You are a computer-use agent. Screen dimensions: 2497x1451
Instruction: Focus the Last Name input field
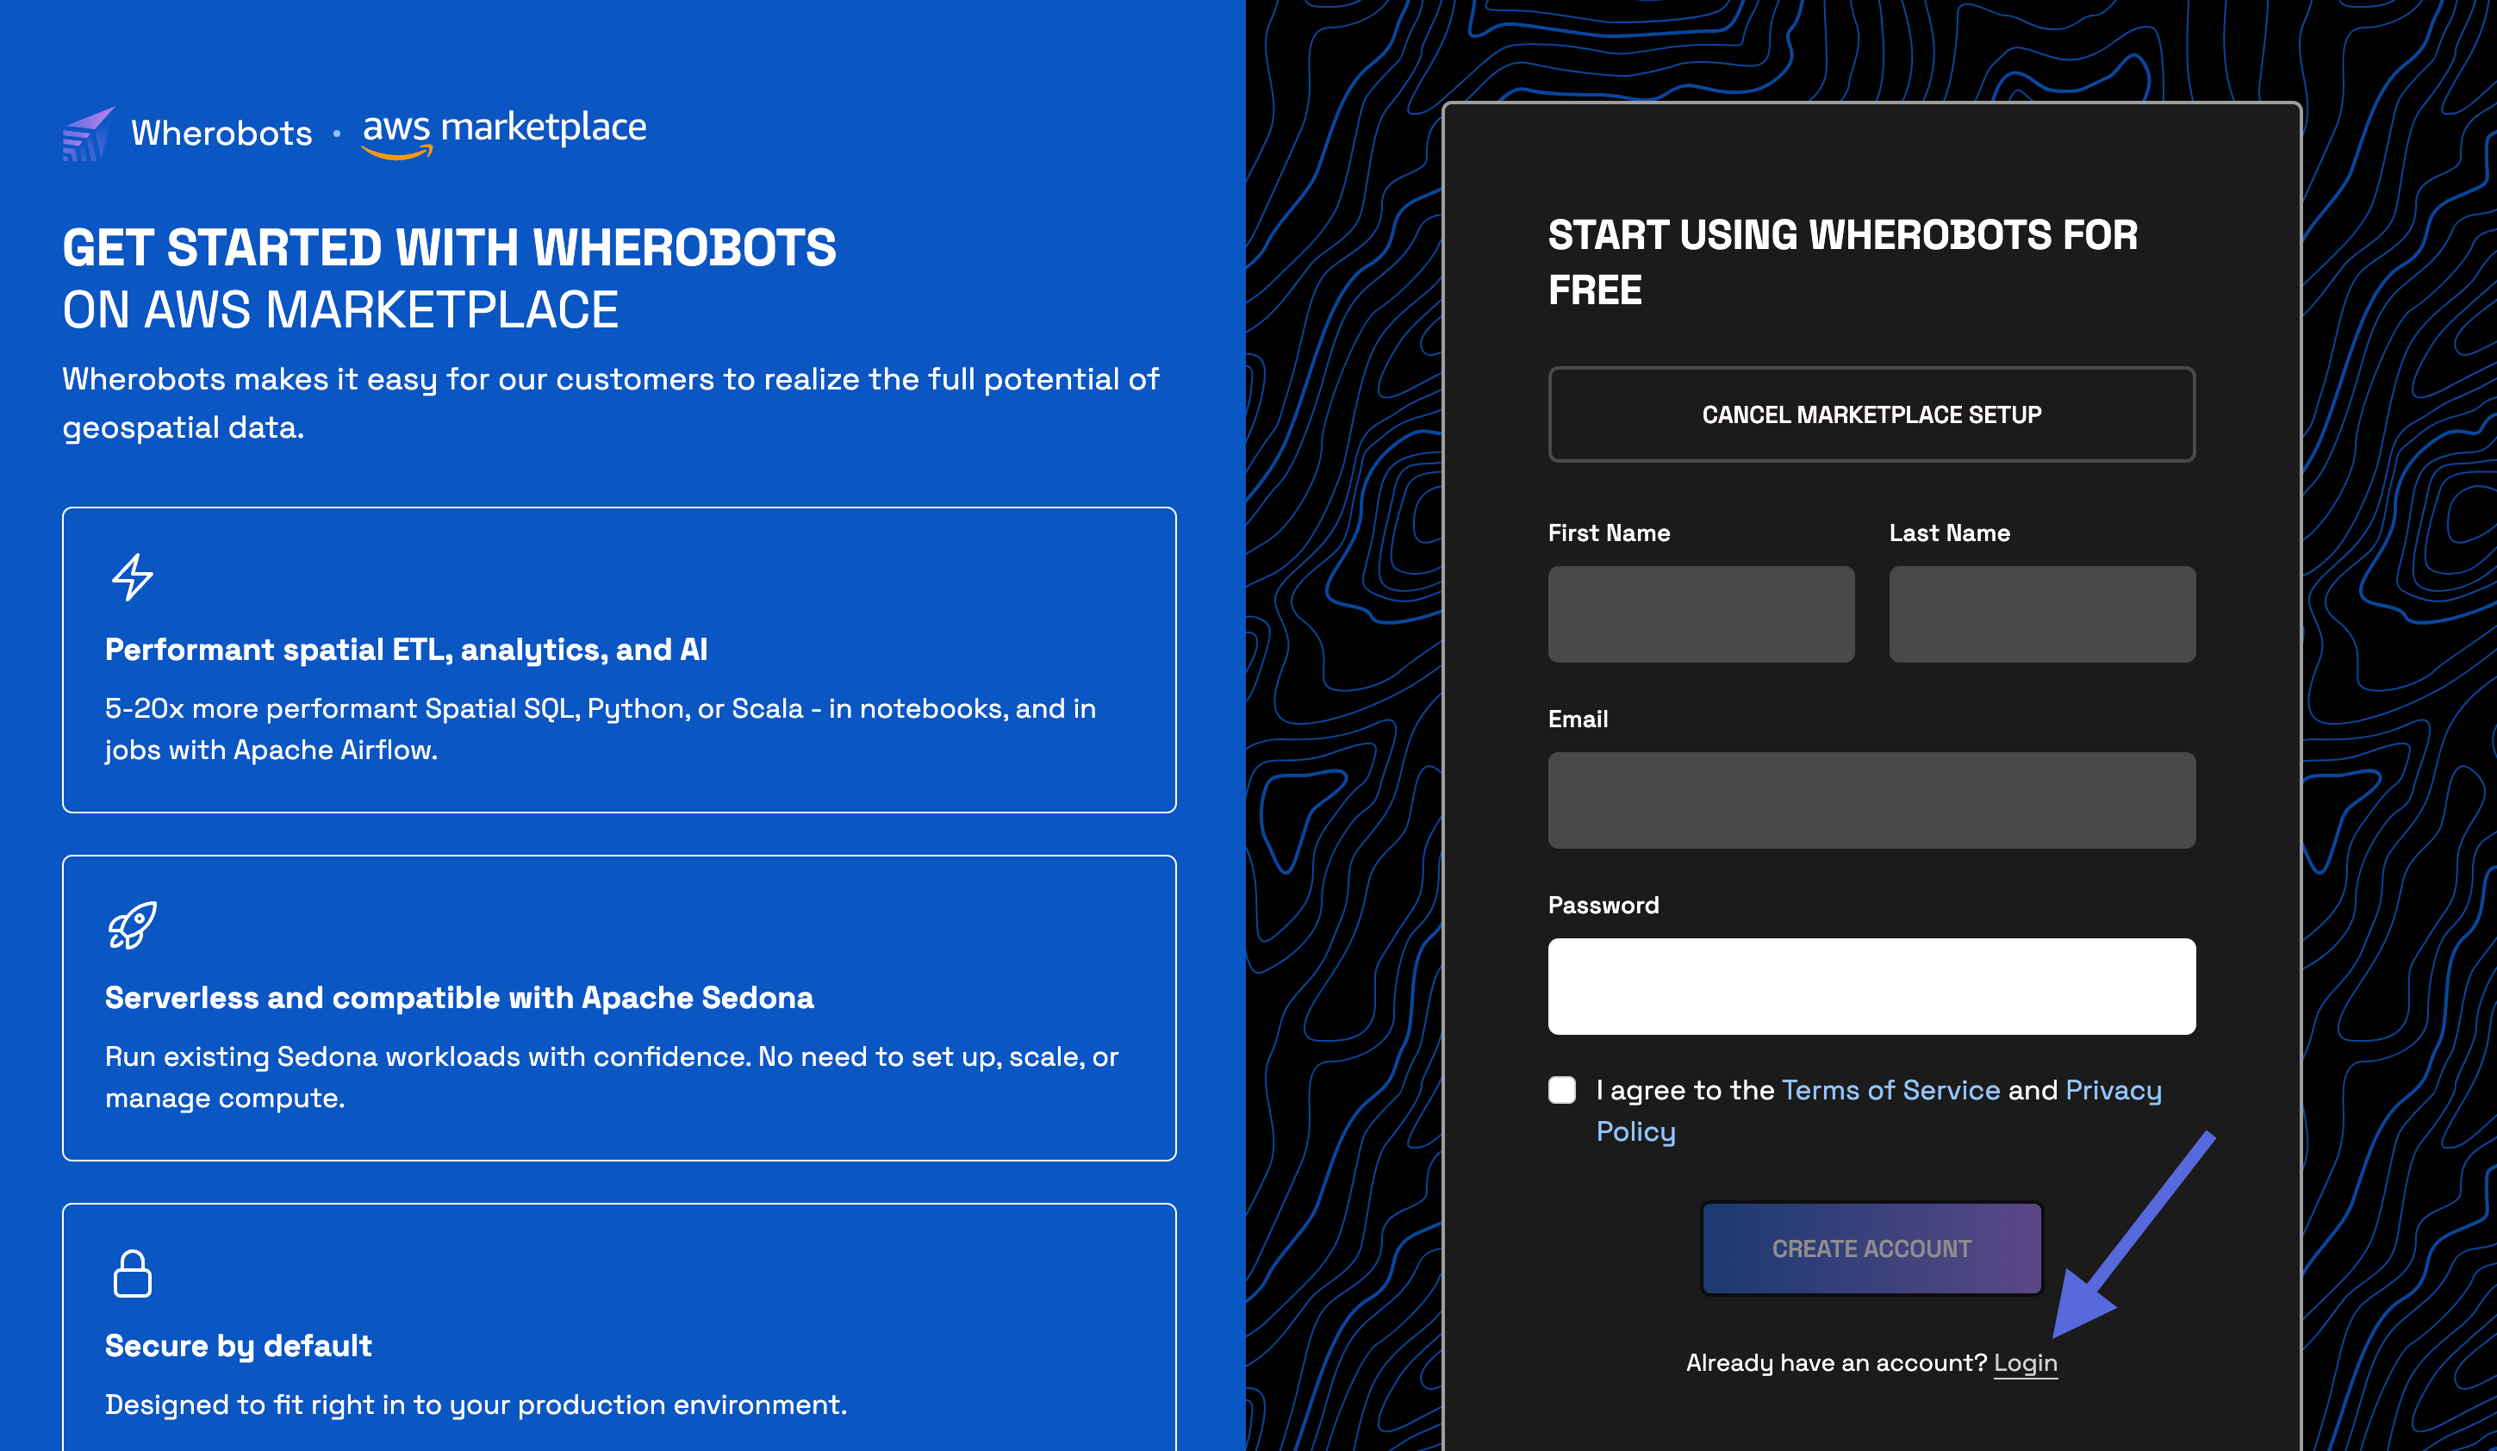pyautogui.click(x=2041, y=613)
